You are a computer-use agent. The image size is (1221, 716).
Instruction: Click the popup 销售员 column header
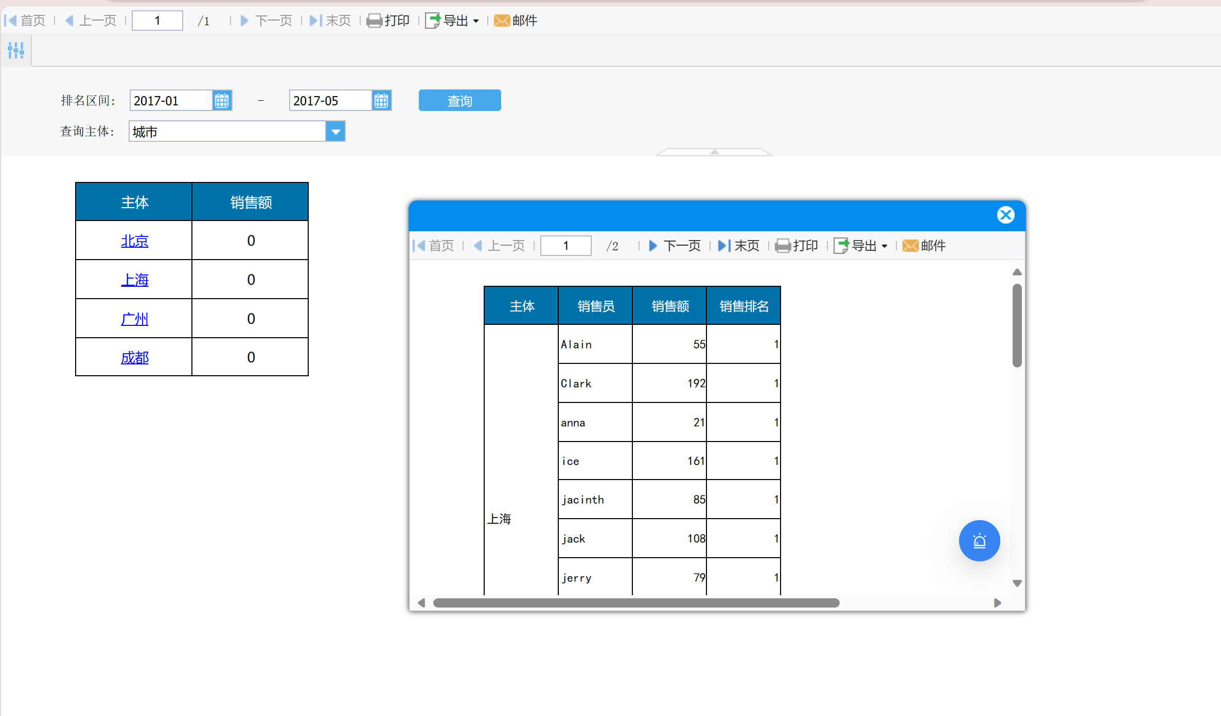595,306
